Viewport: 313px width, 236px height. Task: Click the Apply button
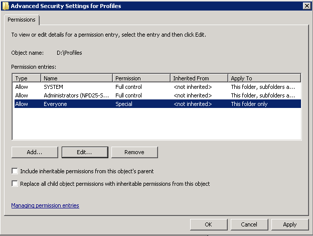pos(290,224)
